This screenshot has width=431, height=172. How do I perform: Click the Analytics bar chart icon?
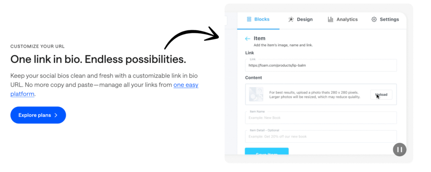point(330,19)
